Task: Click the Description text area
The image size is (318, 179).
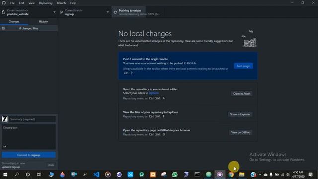Action: [x=29, y=136]
